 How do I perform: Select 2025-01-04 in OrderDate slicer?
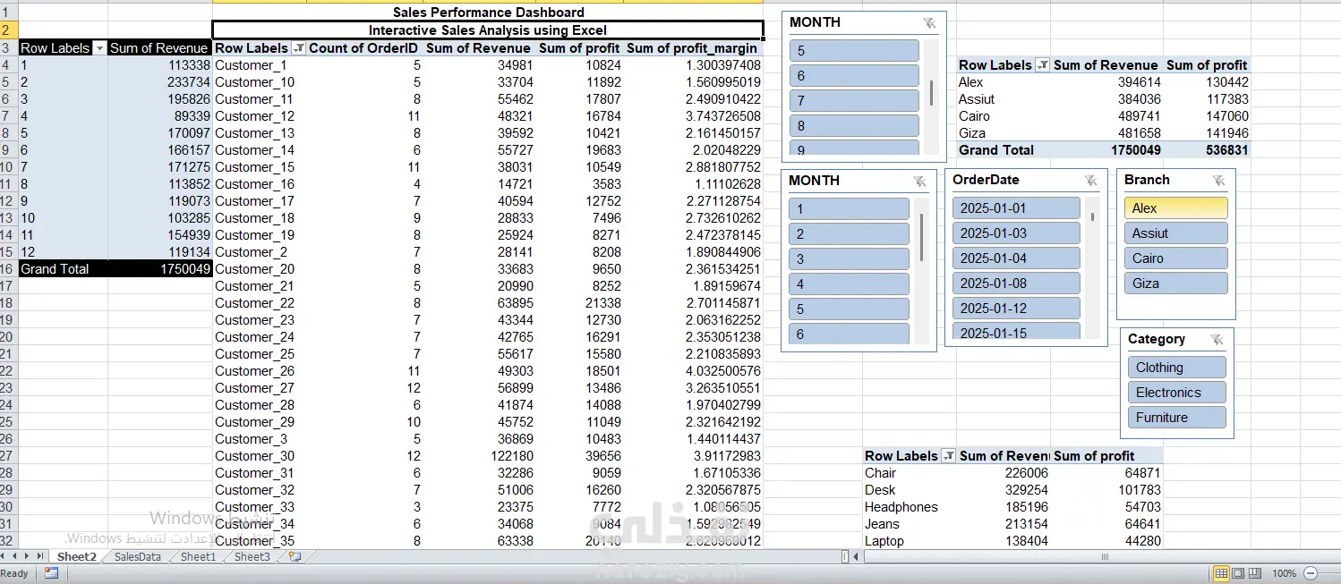(x=1017, y=258)
